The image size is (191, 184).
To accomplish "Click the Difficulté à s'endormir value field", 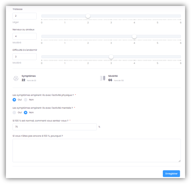I will tap(25, 57).
